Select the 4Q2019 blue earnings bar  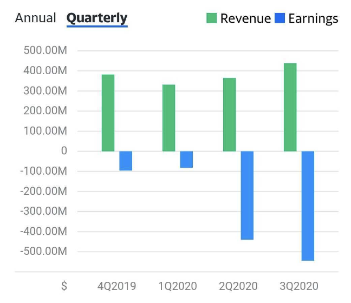click(126, 161)
